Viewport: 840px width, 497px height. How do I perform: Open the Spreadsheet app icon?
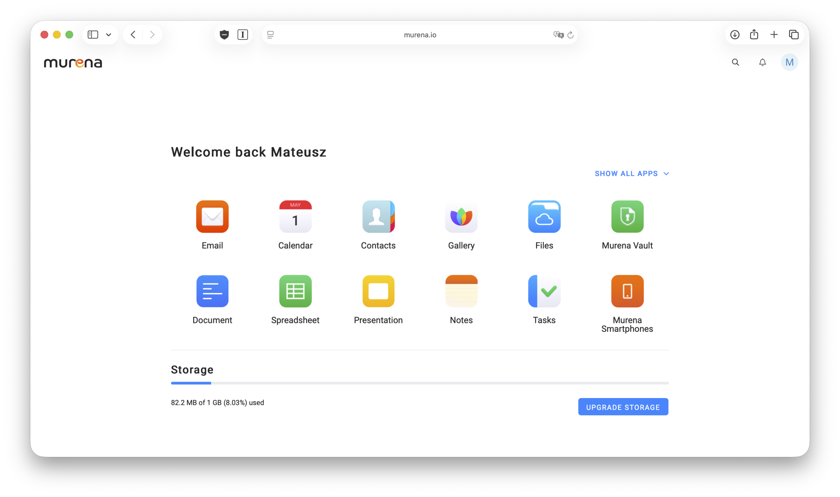click(295, 291)
